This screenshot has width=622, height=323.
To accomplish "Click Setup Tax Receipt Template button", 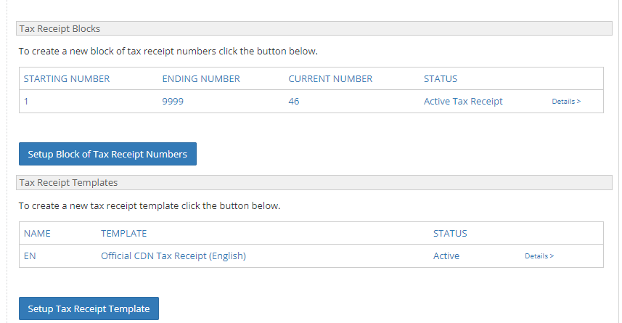I will tap(89, 308).
